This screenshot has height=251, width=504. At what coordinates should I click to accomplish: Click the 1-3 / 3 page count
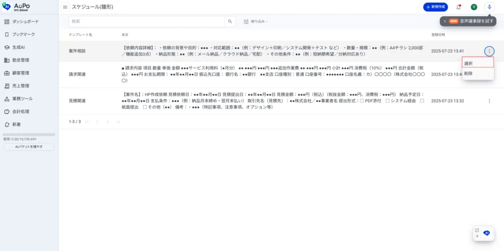(x=75, y=122)
